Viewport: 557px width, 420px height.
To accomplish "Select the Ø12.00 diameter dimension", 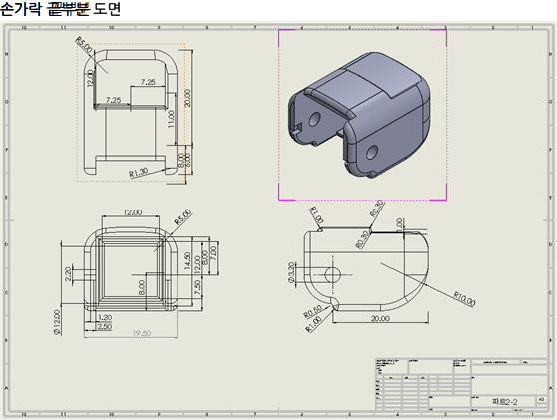I will (x=57, y=322).
